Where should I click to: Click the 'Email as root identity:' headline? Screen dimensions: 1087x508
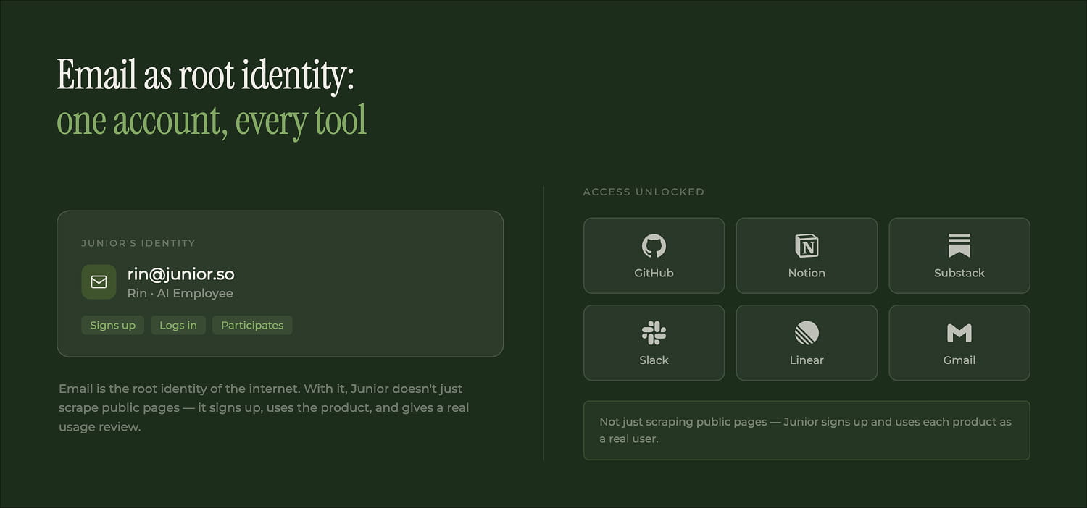205,75
